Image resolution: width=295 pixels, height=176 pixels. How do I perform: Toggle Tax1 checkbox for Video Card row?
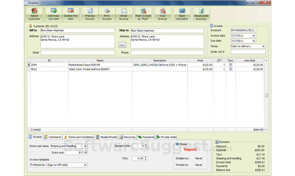coord(230,69)
